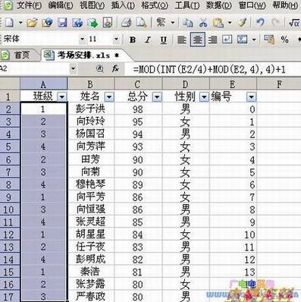Toggle Italic formatting button
This screenshot has height=302, width=301.
[x=148, y=39]
